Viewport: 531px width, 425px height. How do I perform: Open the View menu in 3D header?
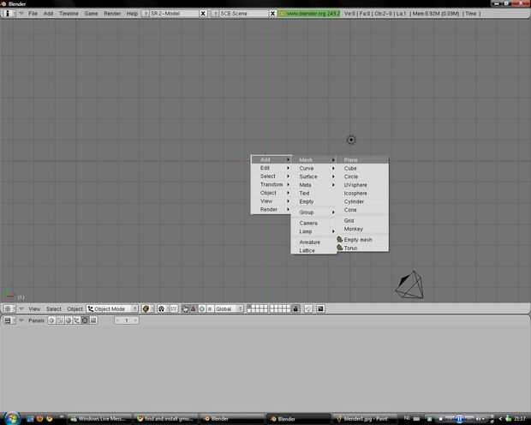click(x=34, y=309)
